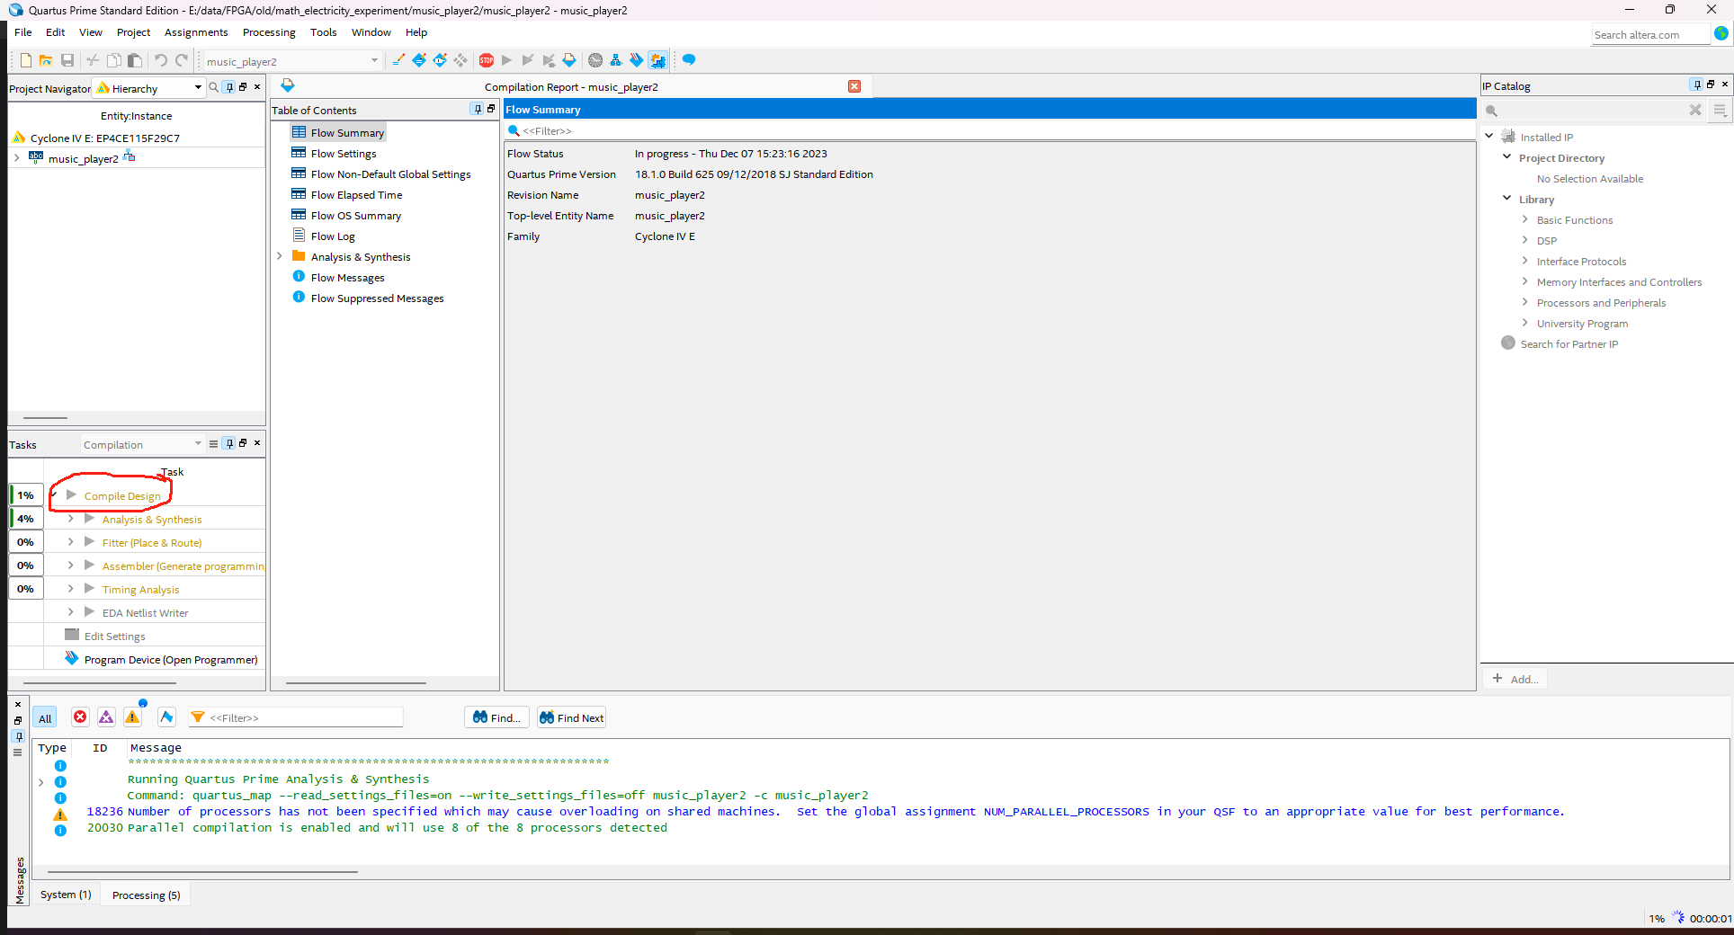Click the Find Next button

click(571, 717)
